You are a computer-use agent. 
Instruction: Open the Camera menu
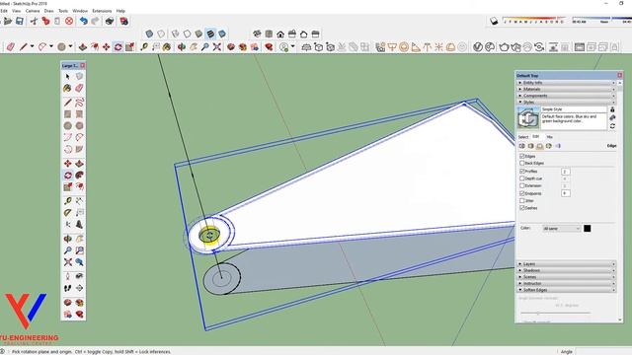tap(33, 11)
